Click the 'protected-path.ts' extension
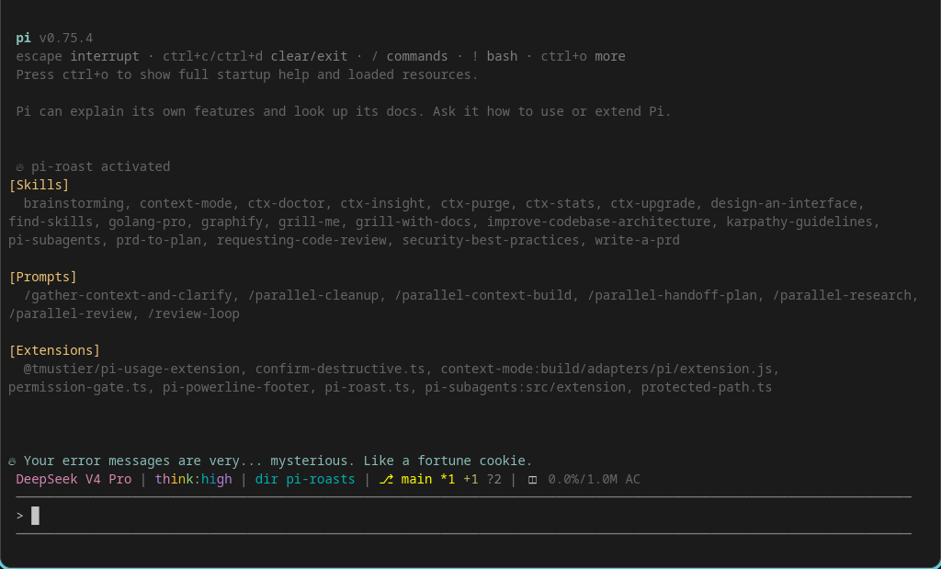The width and height of the screenshot is (941, 569). pos(706,387)
